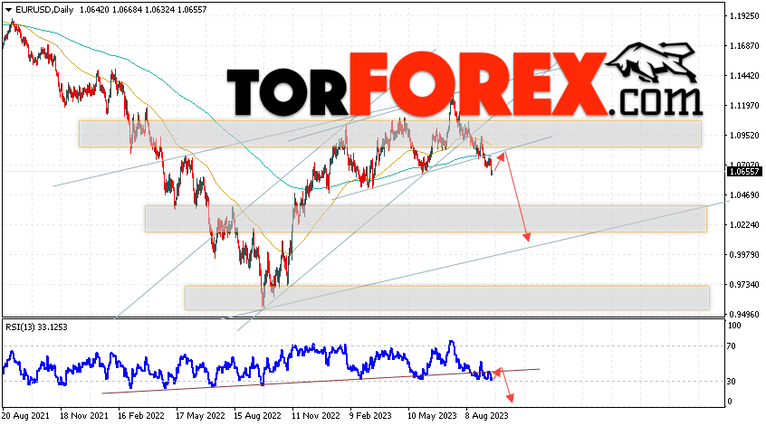Click the RSI 70 level label
766x426 pixels.
click(x=732, y=346)
